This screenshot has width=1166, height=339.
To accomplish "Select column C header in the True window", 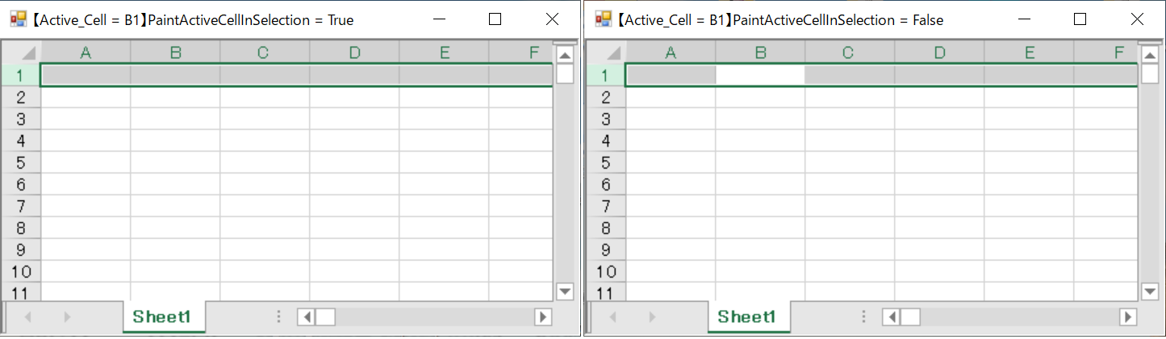I will coord(264,52).
